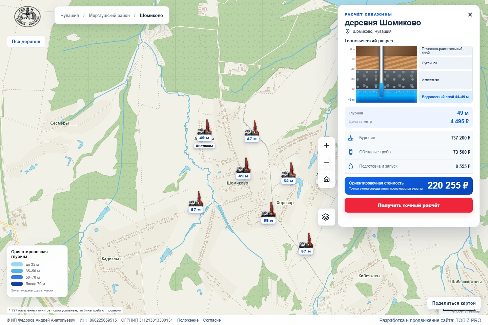The image size is (488, 325).
Task: Reset map to home view
Action: coord(327,179)
